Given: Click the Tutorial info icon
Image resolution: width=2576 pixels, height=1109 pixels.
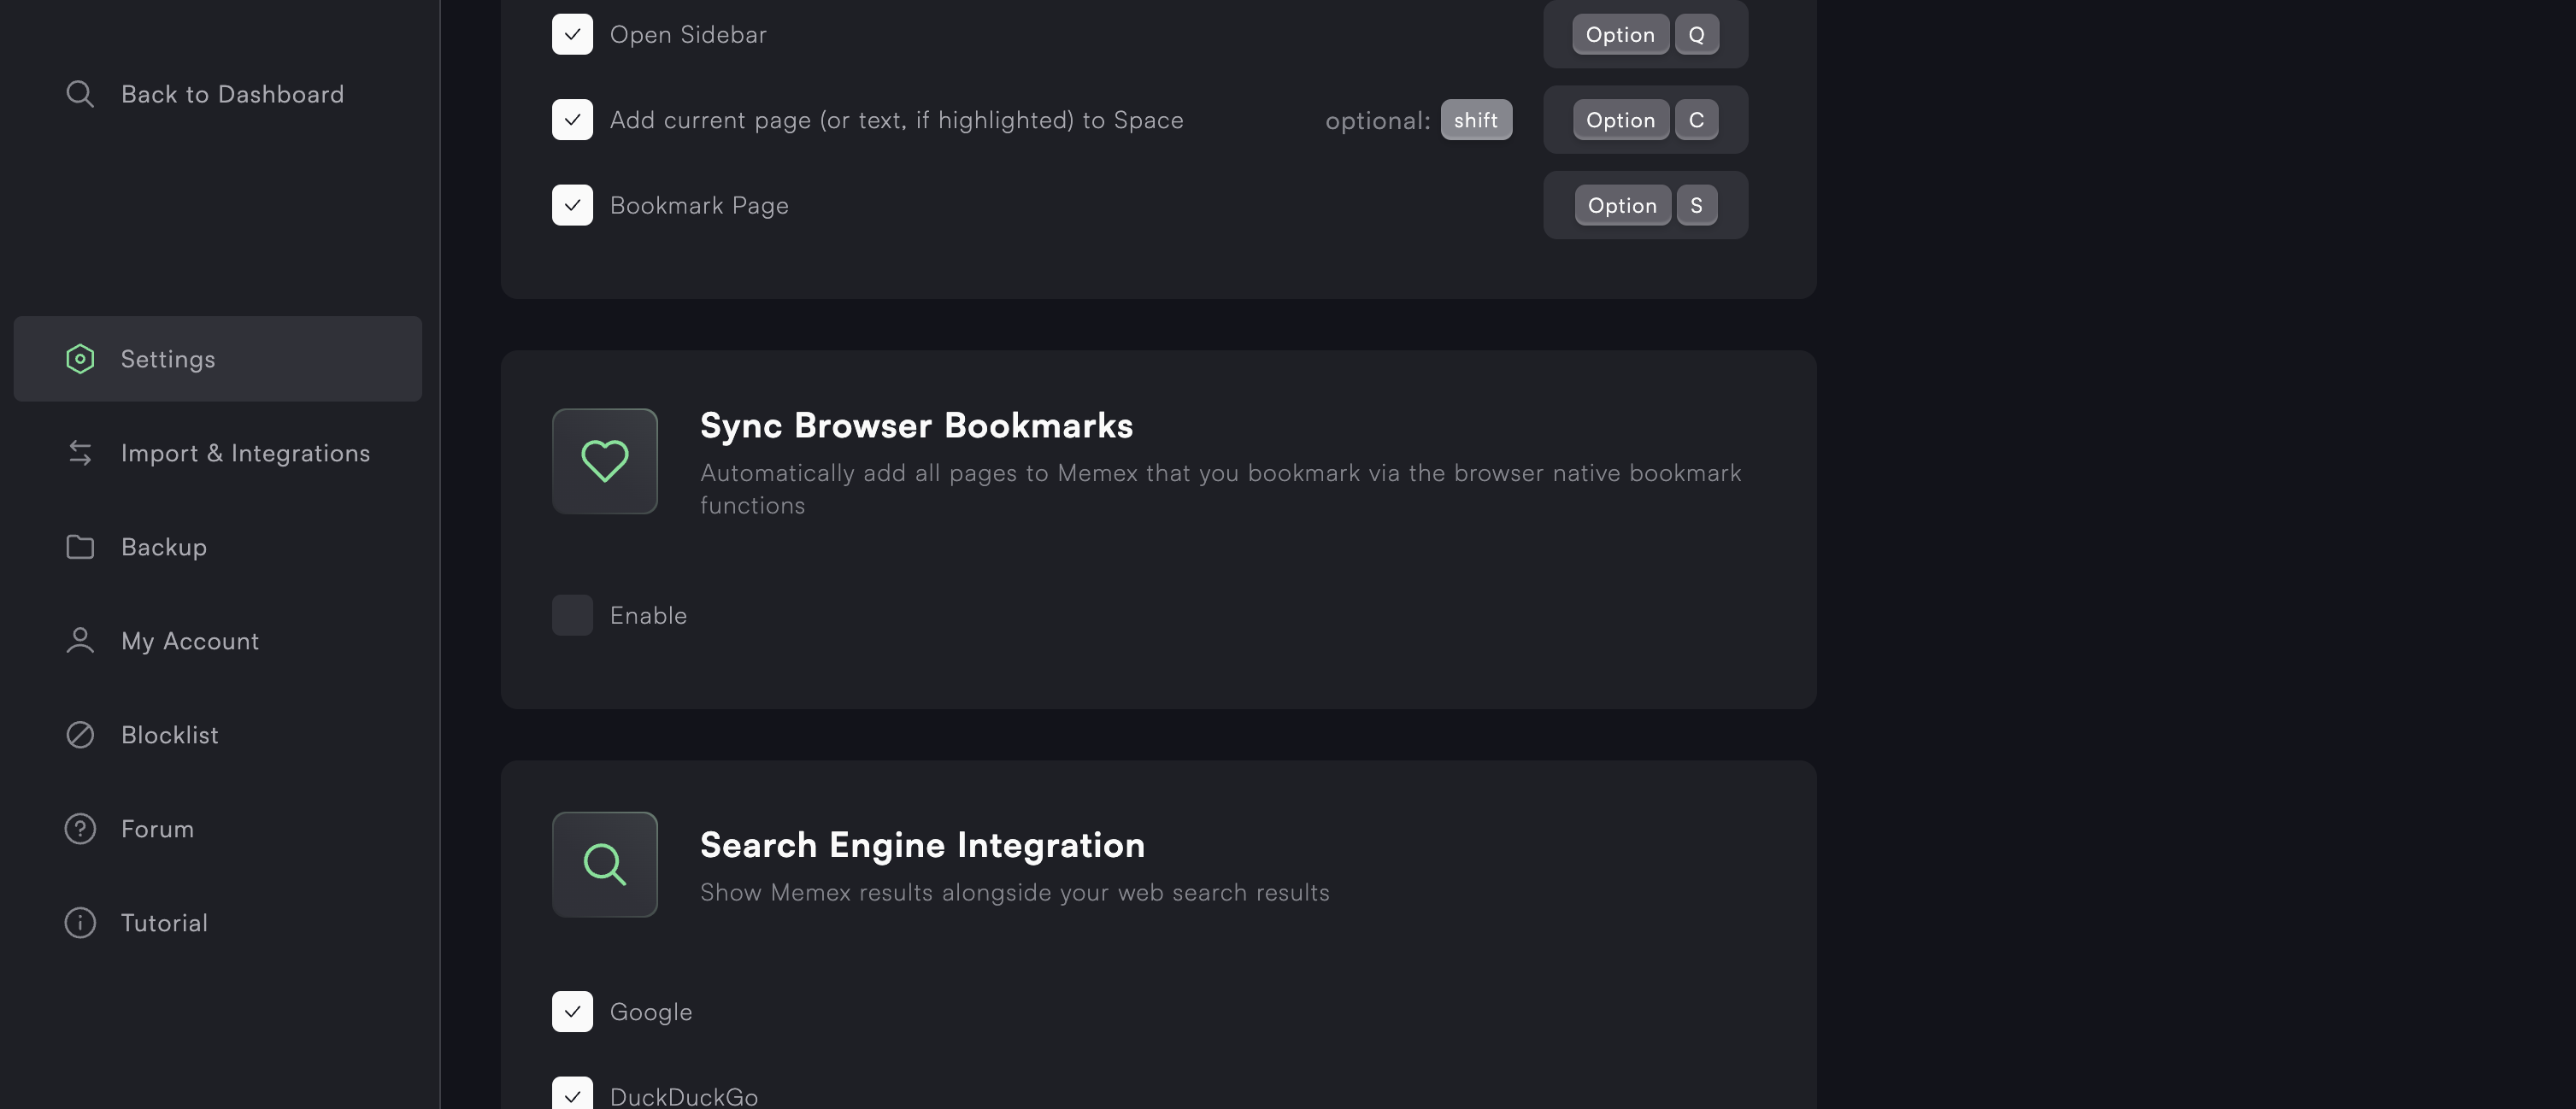Looking at the screenshot, I should coord(80,923).
